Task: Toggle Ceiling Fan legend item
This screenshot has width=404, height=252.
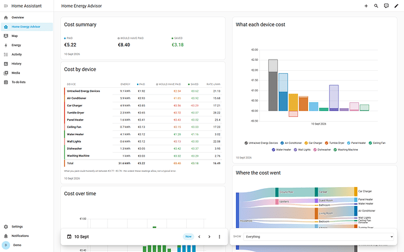Action: tap(377, 143)
